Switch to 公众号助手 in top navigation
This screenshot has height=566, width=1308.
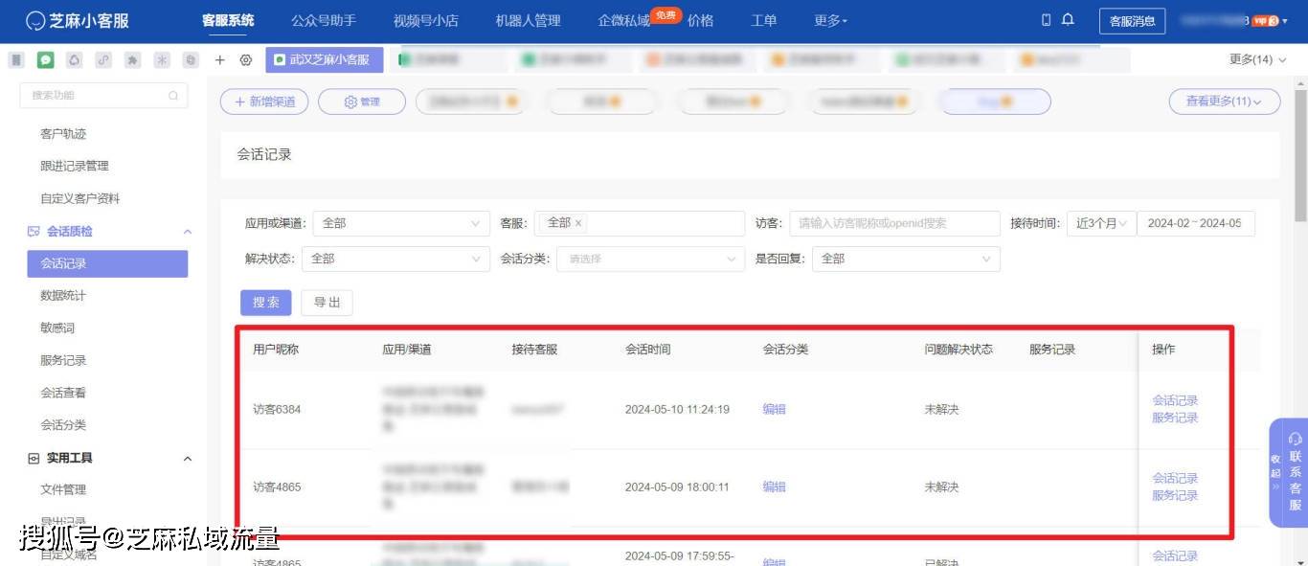pos(324,20)
